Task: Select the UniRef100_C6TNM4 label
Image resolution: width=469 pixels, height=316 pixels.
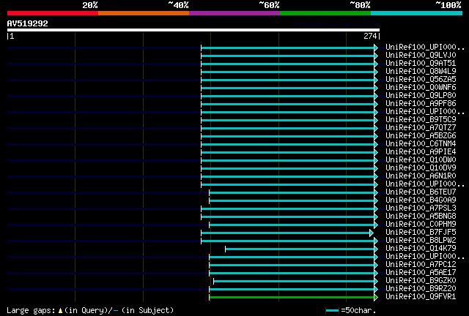Action: pyautogui.click(x=421, y=144)
